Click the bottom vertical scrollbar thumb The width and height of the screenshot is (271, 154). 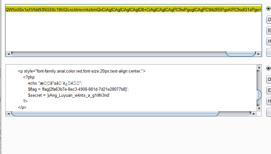click(x=259, y=94)
